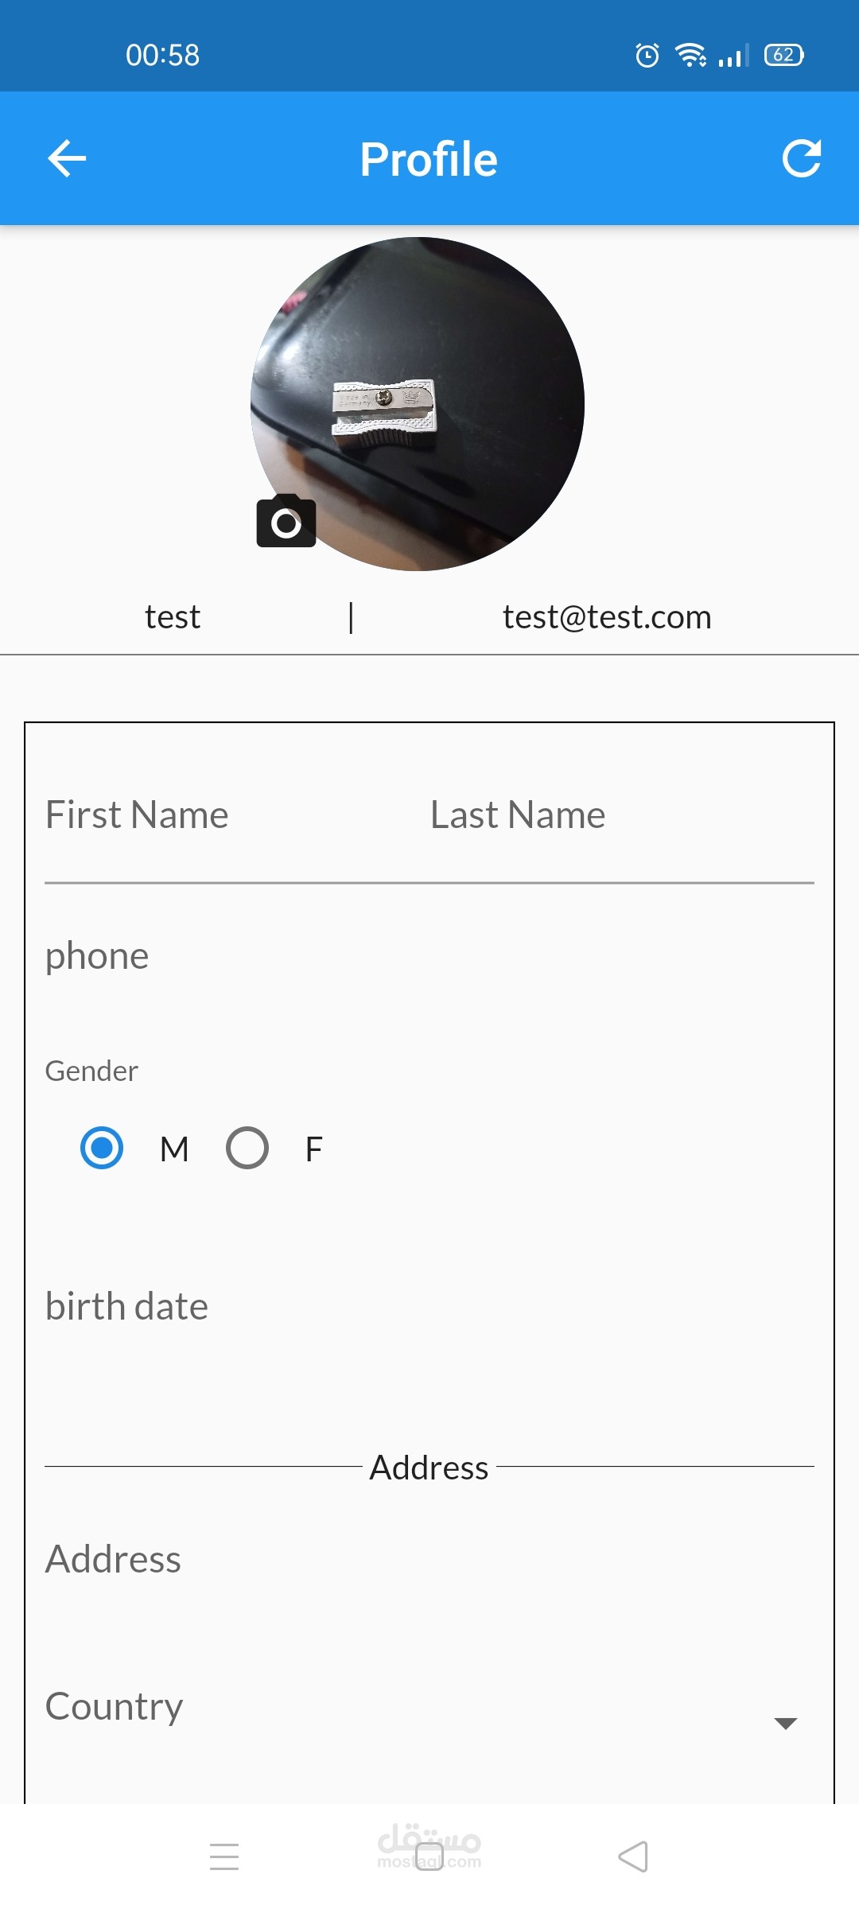Screen dimensions: 859x1909
Task: Open the Country selection field
Action: [x=398, y=1707]
